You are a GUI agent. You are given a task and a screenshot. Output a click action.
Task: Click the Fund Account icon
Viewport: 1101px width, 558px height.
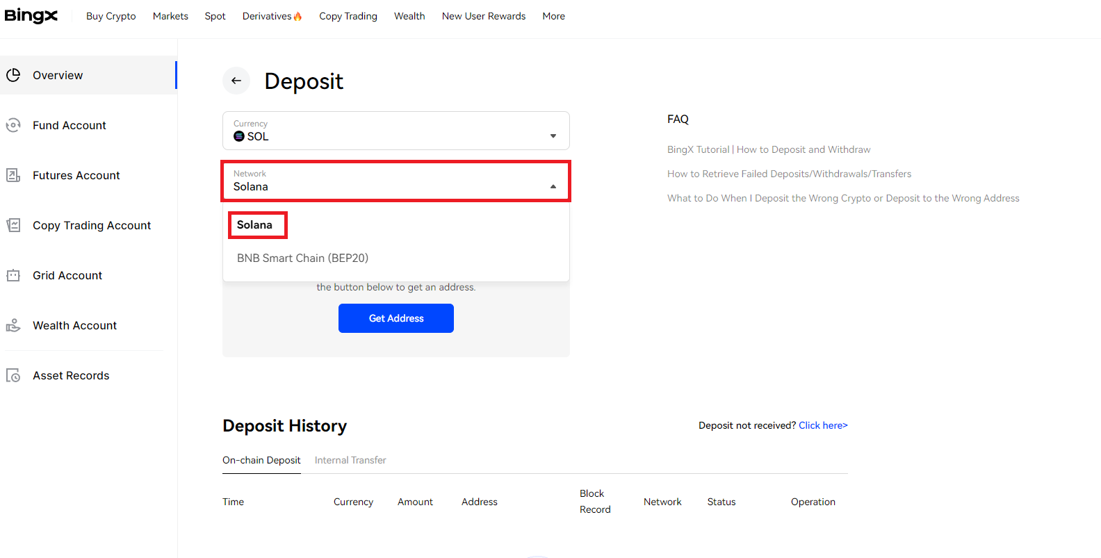pos(13,125)
